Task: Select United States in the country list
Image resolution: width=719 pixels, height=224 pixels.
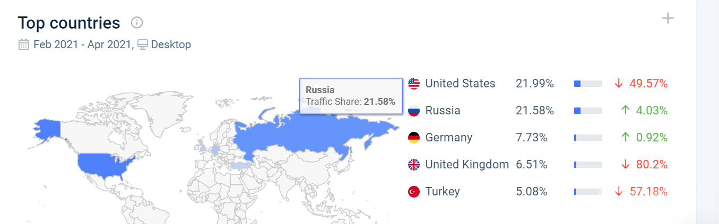Action: click(460, 84)
